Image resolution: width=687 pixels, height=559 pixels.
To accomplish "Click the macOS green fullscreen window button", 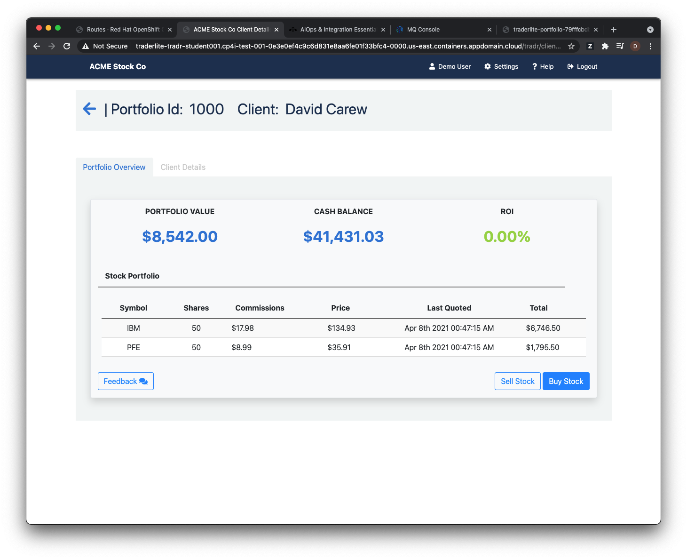I will coord(58,28).
